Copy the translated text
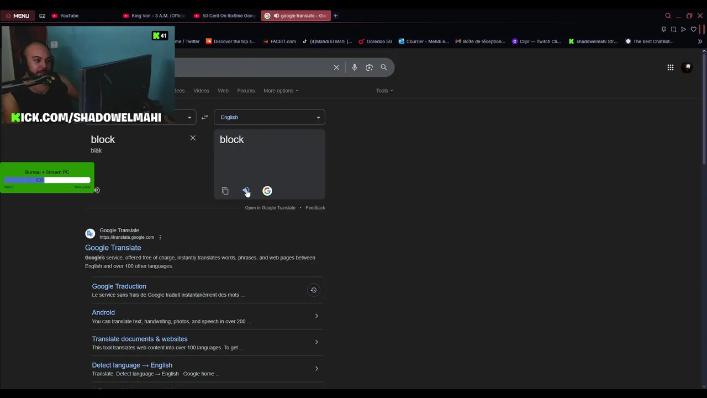Image resolution: width=707 pixels, height=398 pixels. (x=225, y=191)
